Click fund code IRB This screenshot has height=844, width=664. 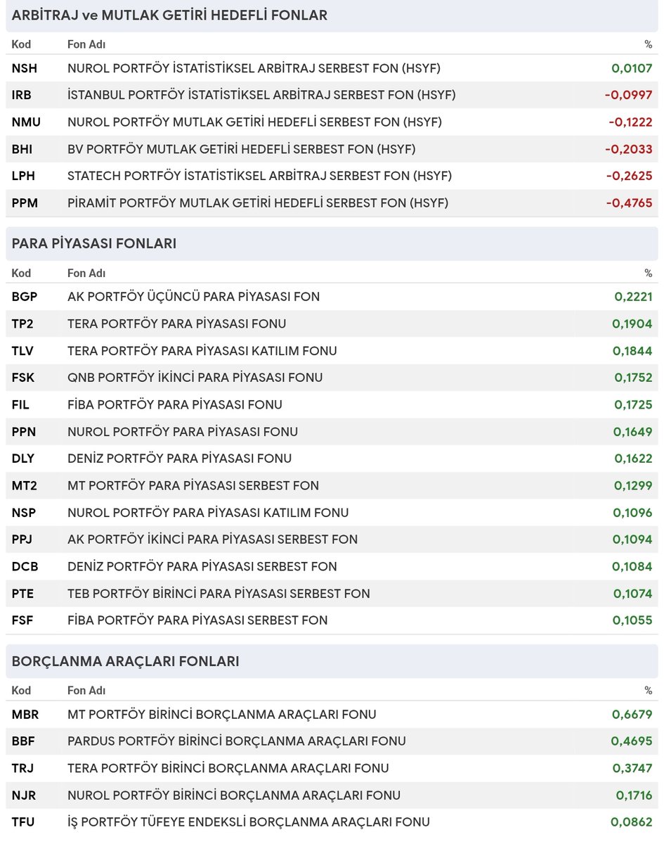[x=22, y=95]
